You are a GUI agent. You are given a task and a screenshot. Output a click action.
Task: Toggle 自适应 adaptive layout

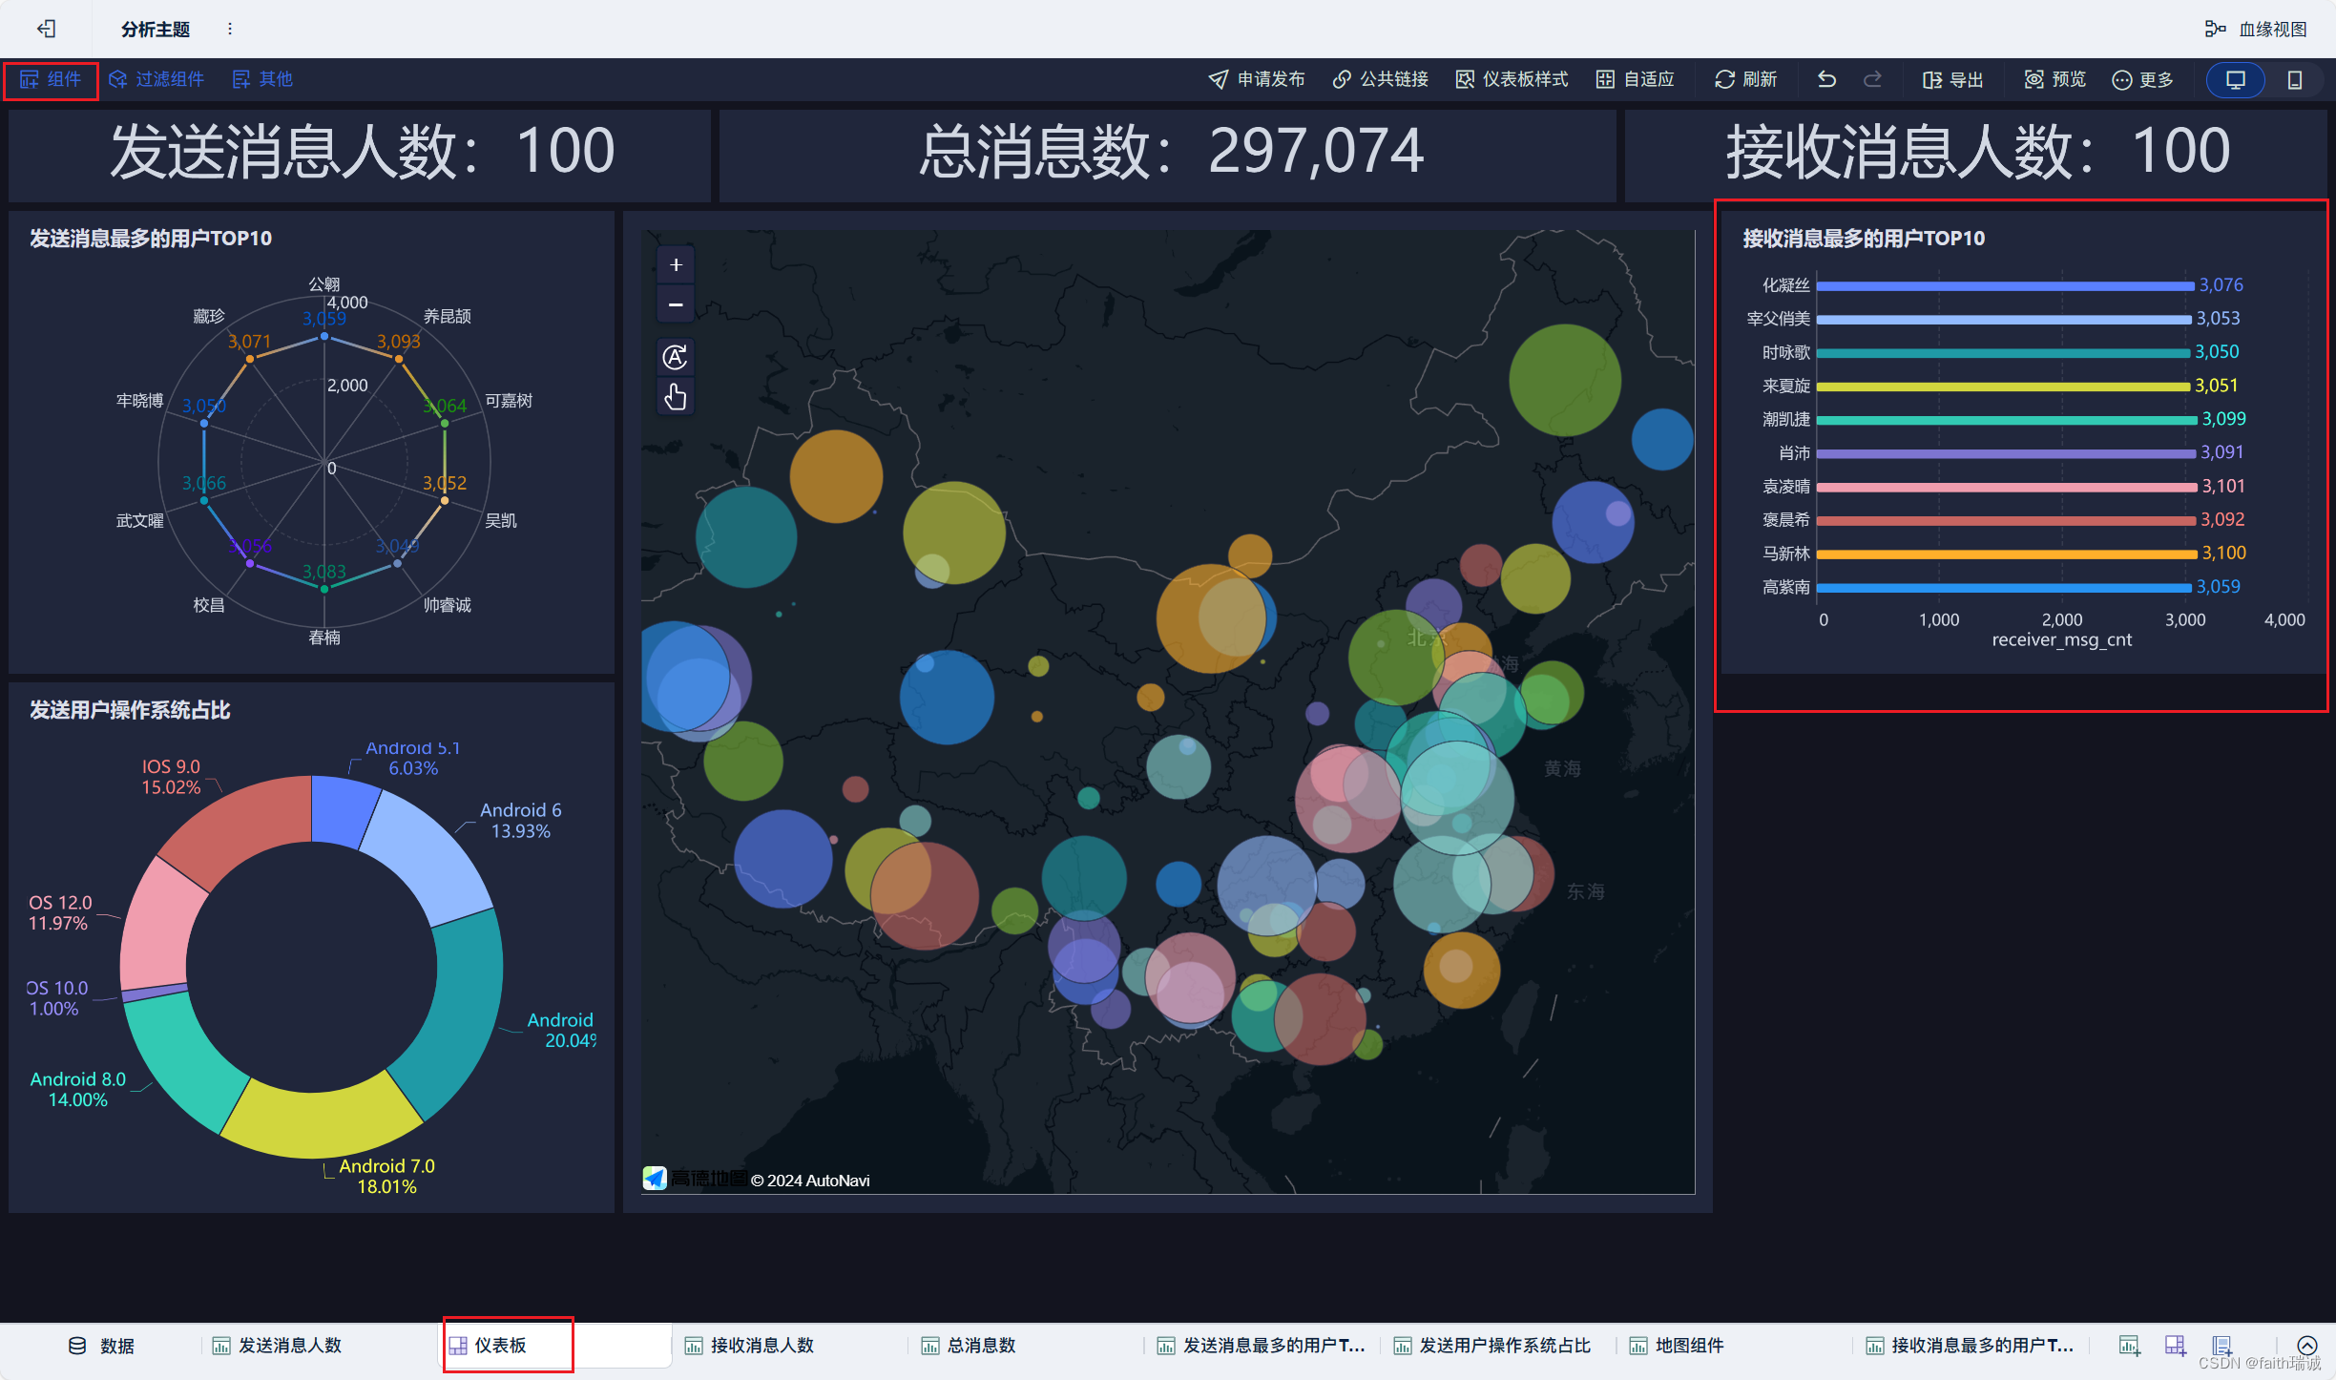pos(1636,79)
